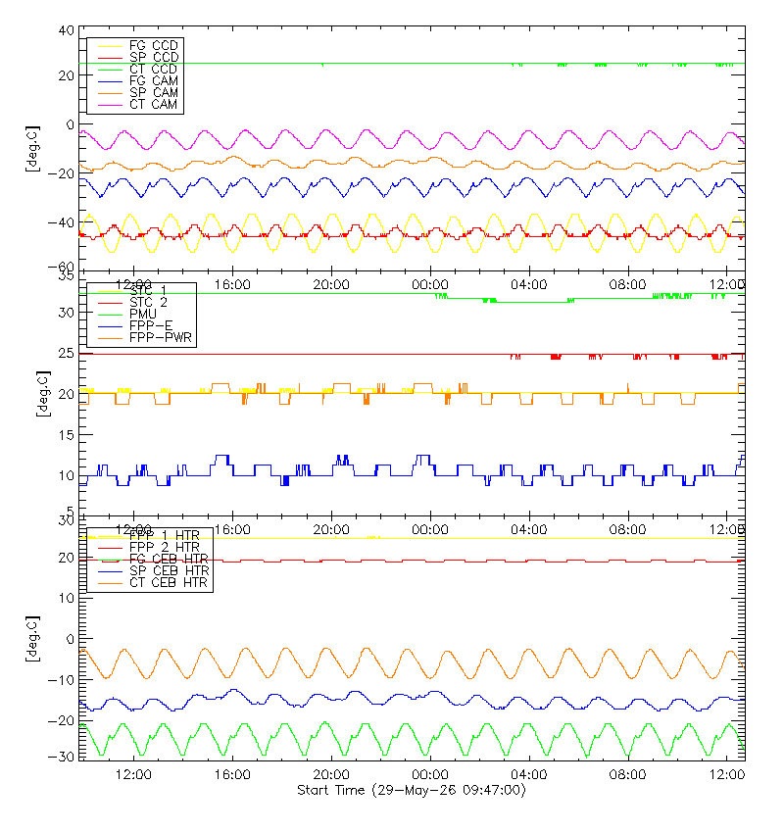Viewport: 784px width, 833px height.
Task: Click the FG CCD yellow legend line
Action: tap(110, 46)
